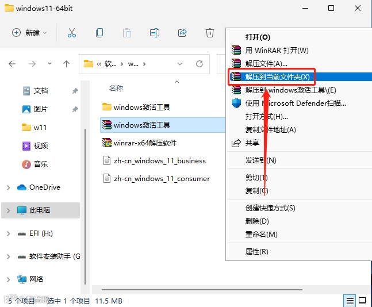
Task: Sort by the 名称 column header
Action: click(x=116, y=89)
